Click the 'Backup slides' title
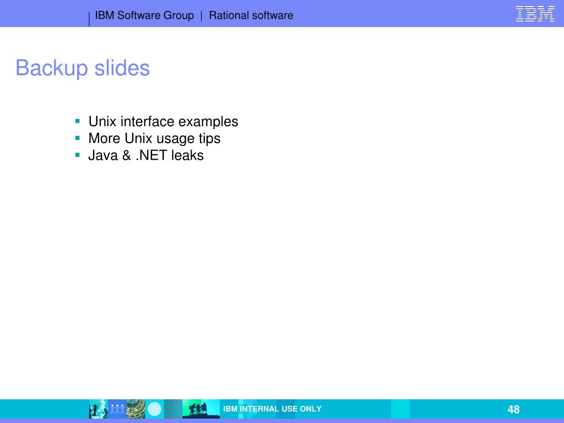Screen dimensions: 564x423 83,68
